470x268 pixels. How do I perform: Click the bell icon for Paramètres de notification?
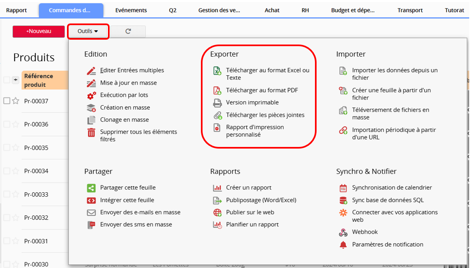tap(343, 245)
